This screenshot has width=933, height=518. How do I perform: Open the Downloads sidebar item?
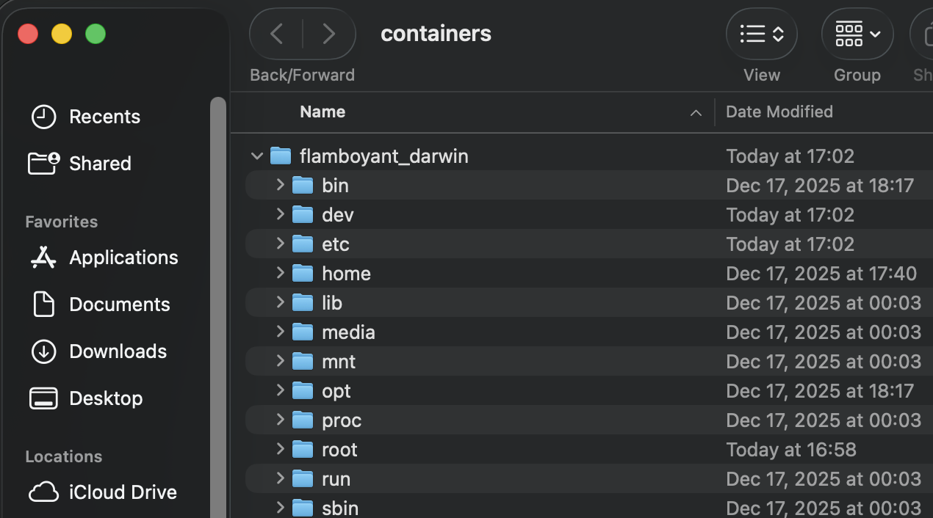(x=118, y=351)
